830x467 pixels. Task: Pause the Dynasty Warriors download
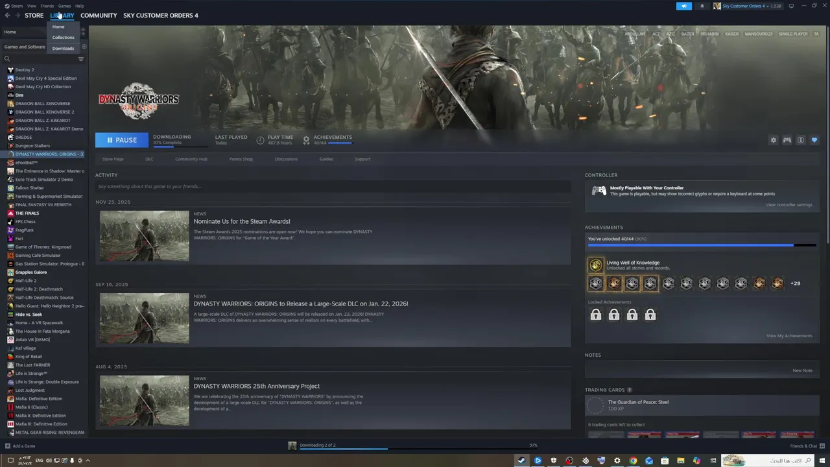[x=122, y=140]
